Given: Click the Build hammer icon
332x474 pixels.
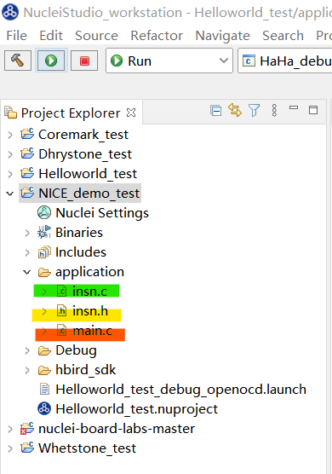Looking at the screenshot, I should [18, 61].
